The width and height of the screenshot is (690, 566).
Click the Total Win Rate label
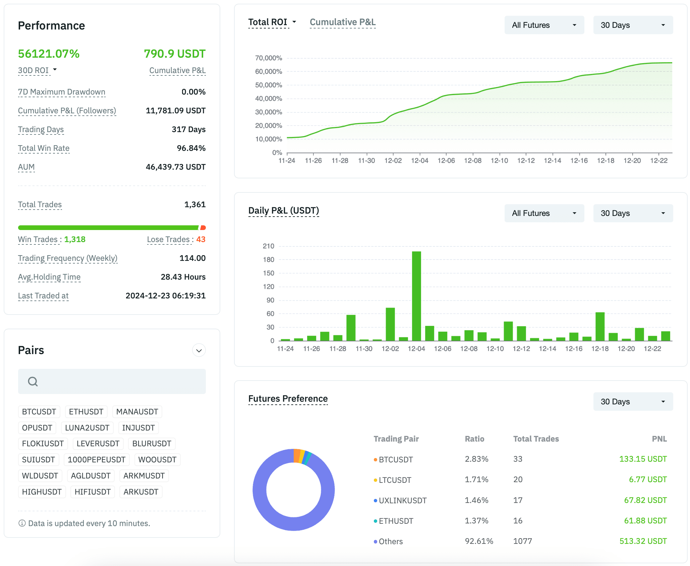coord(44,148)
